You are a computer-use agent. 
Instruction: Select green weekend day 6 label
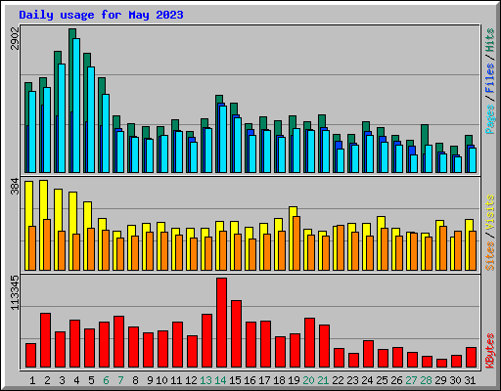106,380
